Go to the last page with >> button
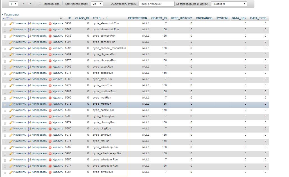The image size is (289, 177). click(29, 4)
